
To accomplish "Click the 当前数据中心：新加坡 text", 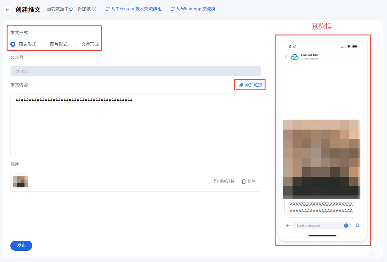I will (x=69, y=9).
